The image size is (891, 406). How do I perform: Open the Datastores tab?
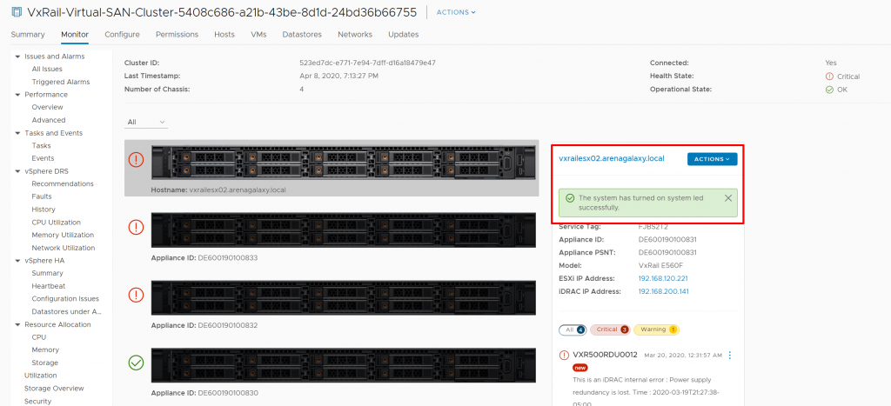(302, 35)
